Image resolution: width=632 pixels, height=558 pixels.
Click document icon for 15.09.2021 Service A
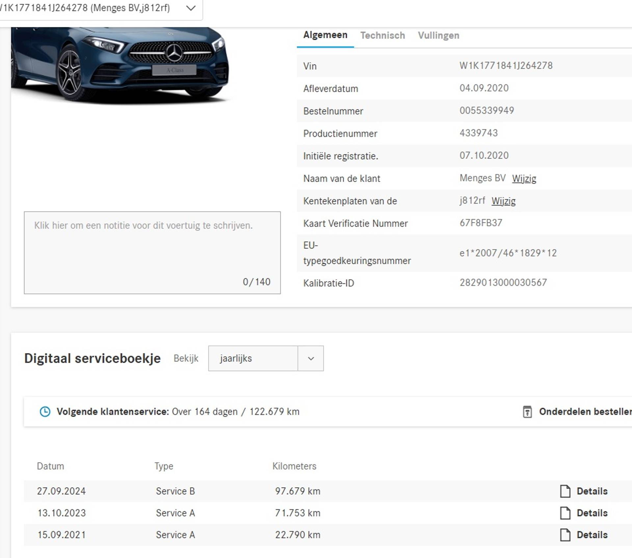565,535
